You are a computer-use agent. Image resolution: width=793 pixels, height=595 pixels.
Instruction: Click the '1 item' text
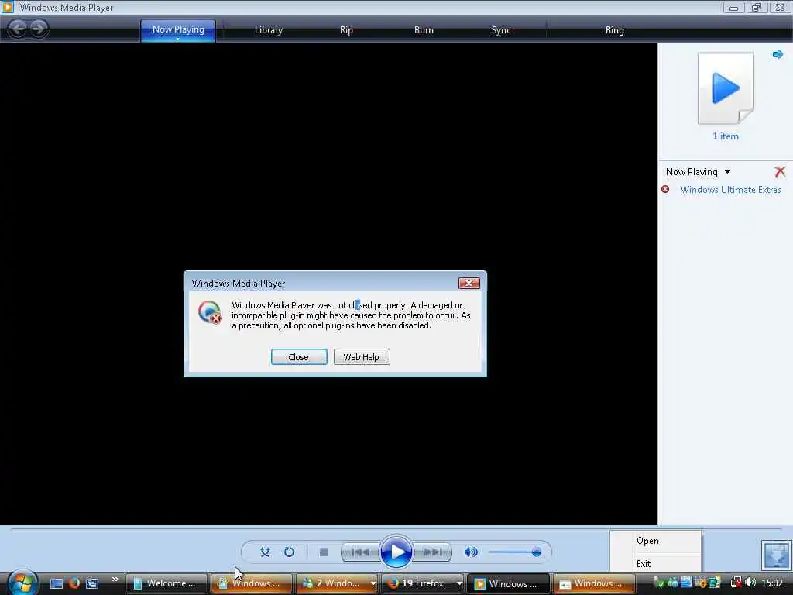click(725, 136)
